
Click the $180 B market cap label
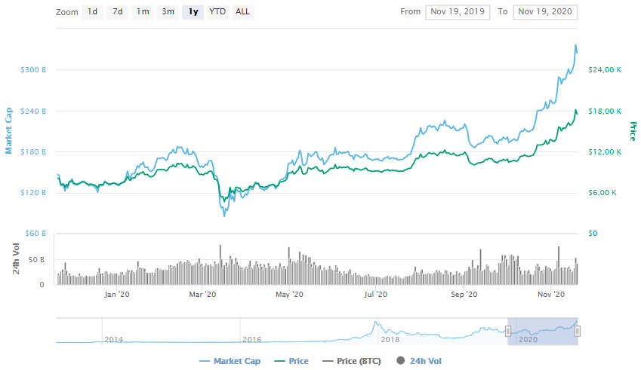[33, 151]
